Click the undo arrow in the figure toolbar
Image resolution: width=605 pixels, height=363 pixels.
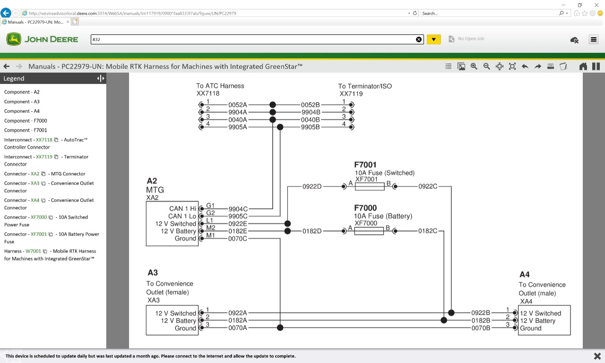[x=525, y=66]
